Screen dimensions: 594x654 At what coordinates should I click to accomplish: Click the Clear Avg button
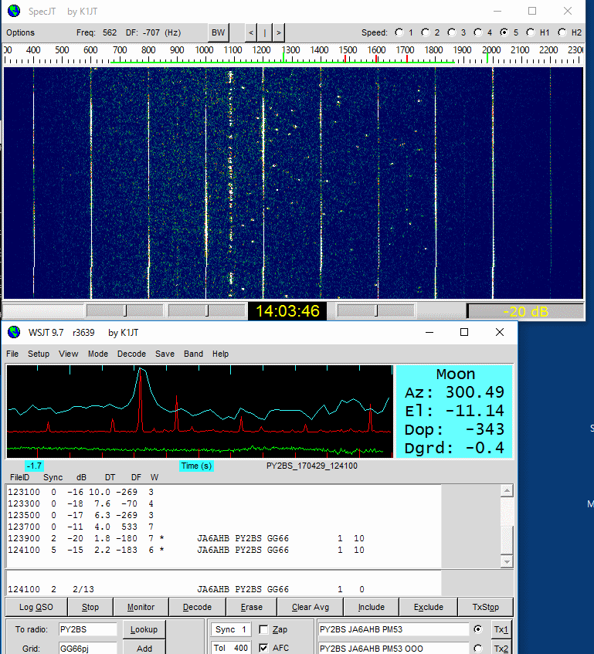click(x=312, y=607)
